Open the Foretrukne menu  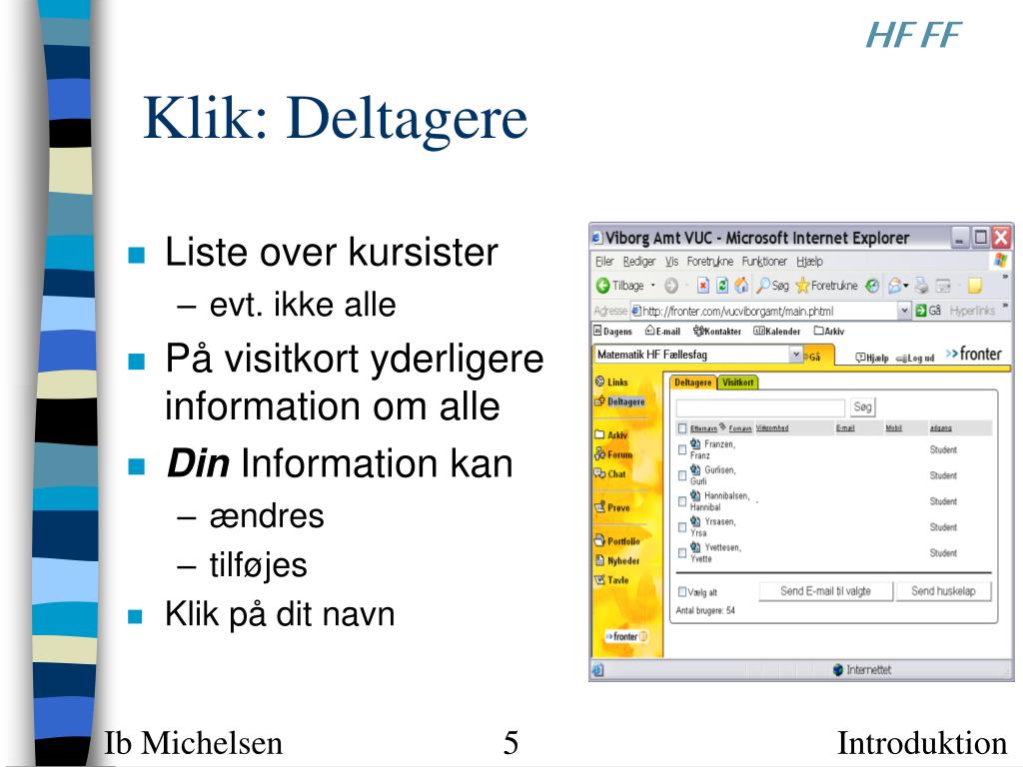tap(710, 262)
